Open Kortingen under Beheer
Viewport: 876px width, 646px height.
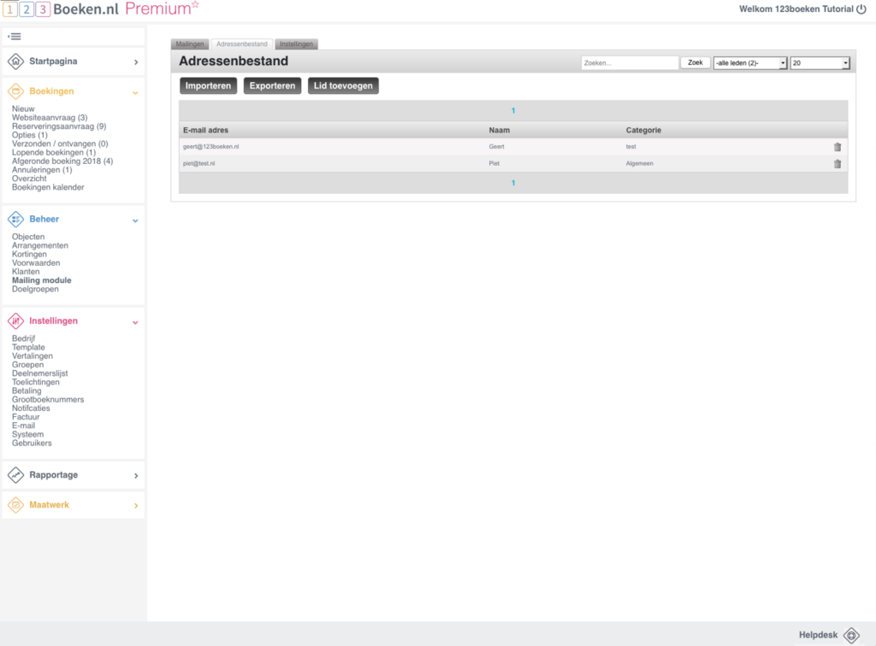[29, 255]
